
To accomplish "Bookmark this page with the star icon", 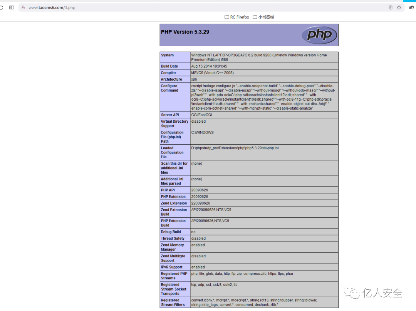I will click(399, 7).
